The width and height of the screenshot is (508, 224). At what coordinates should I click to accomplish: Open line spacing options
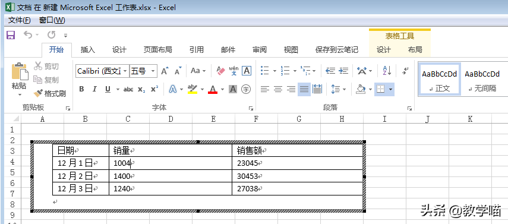(336, 89)
